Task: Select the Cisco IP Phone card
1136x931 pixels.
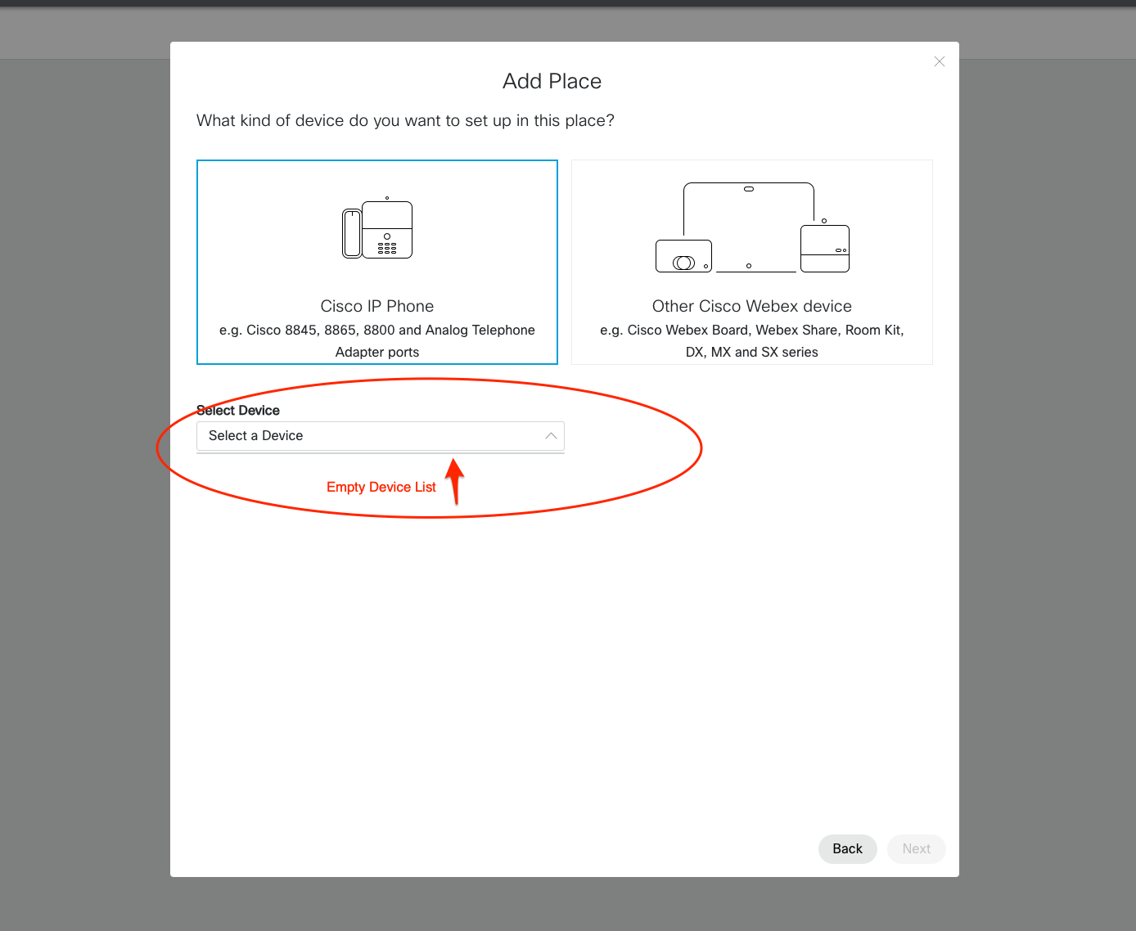Action: [x=377, y=262]
